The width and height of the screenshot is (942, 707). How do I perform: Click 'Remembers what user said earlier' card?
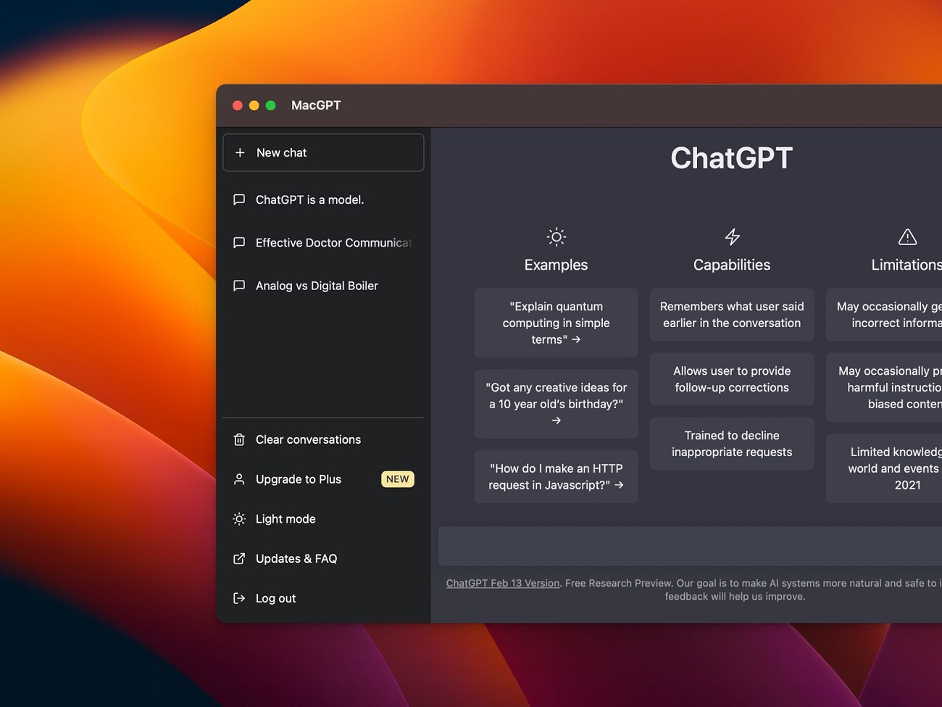click(732, 315)
